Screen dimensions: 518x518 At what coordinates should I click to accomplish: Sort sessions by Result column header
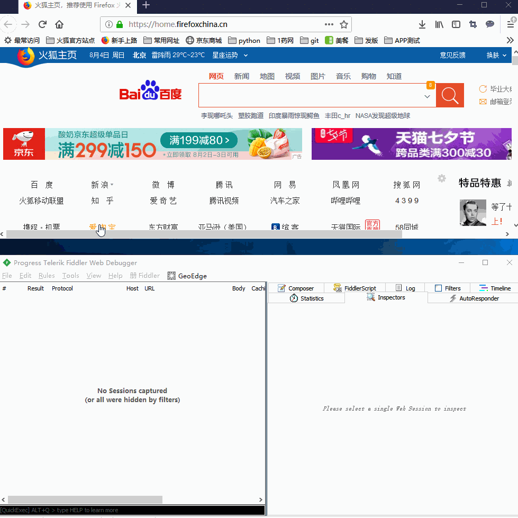click(x=35, y=288)
